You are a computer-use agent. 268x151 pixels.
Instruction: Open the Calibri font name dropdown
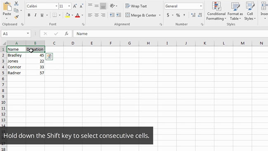(56, 6)
